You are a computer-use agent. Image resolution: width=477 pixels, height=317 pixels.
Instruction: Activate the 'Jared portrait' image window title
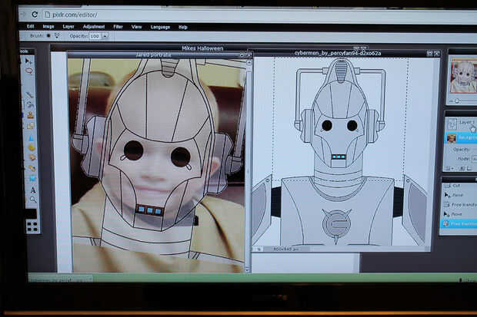tap(154, 55)
